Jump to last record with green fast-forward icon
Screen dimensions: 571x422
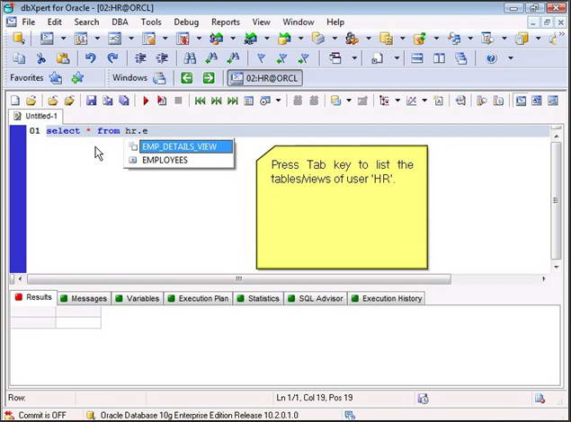(232, 101)
